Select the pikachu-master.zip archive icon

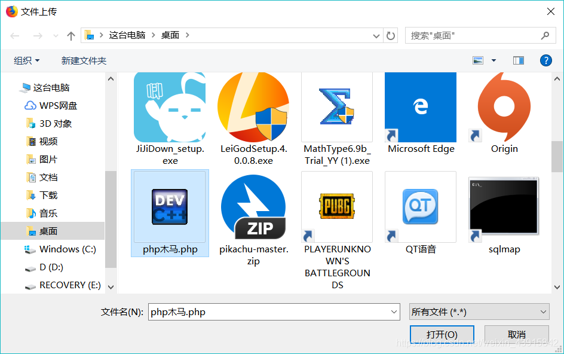(253, 207)
